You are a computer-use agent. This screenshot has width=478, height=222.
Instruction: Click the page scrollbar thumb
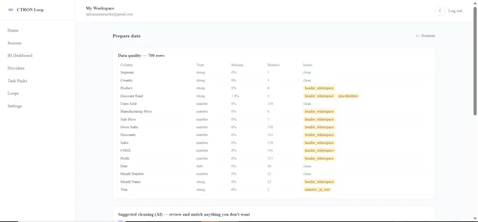(474, 61)
